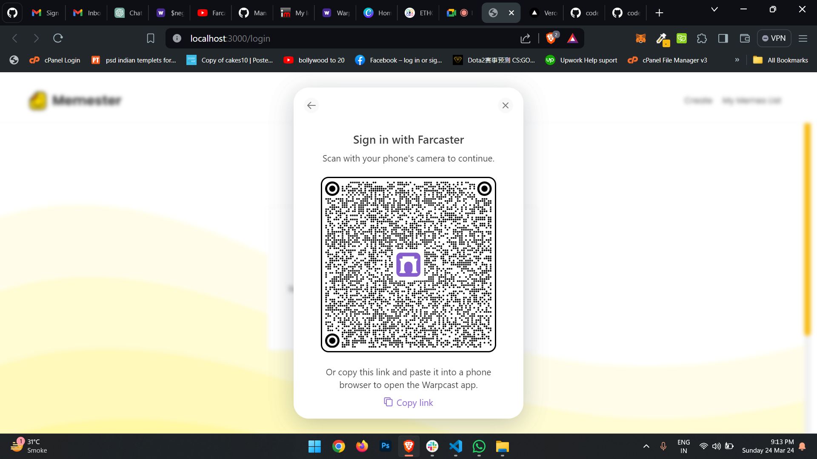Image resolution: width=817 pixels, height=459 pixels.
Task: Open Upwork Help suport bookmark
Action: [x=581, y=60]
